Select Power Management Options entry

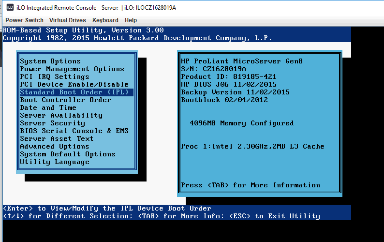(x=72, y=69)
